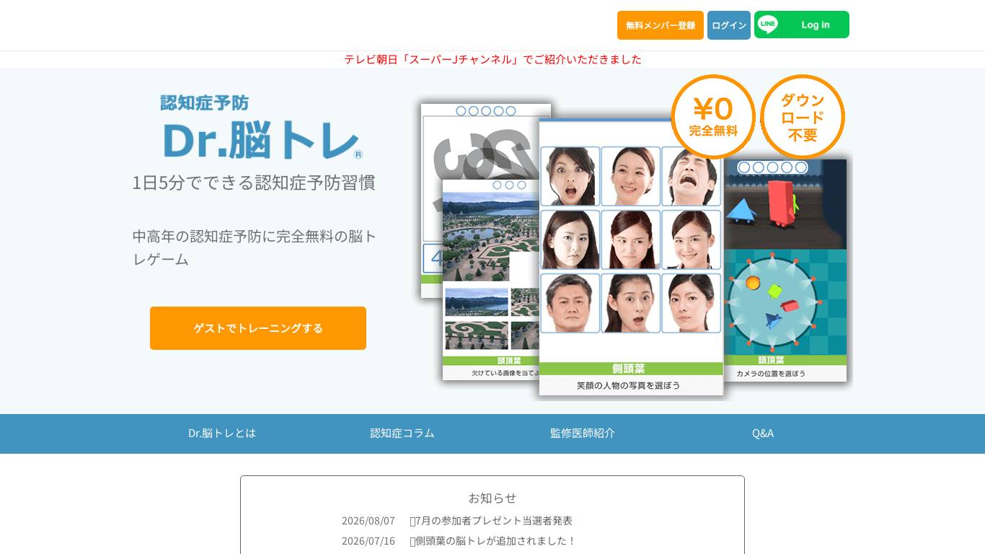Viewport: 985px width, 554px height.
Task: Click the カメラの位置を選ぼう game screenshot
Action: [785, 271]
